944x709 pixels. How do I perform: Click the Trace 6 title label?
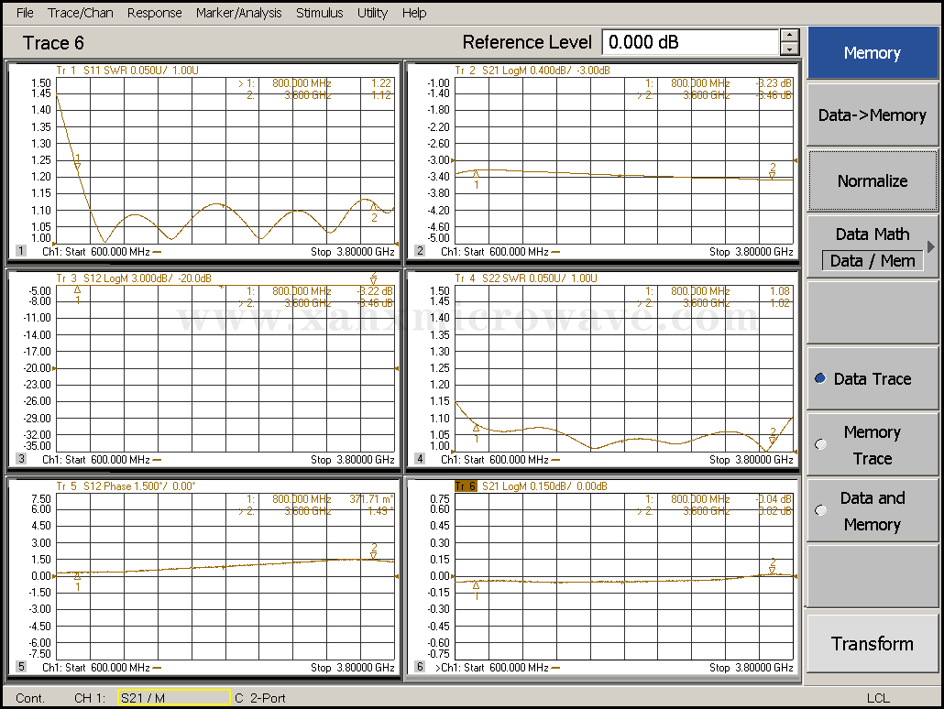[53, 43]
